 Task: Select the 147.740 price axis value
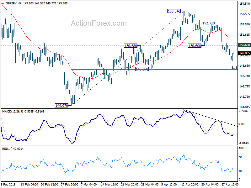tap(244, 76)
